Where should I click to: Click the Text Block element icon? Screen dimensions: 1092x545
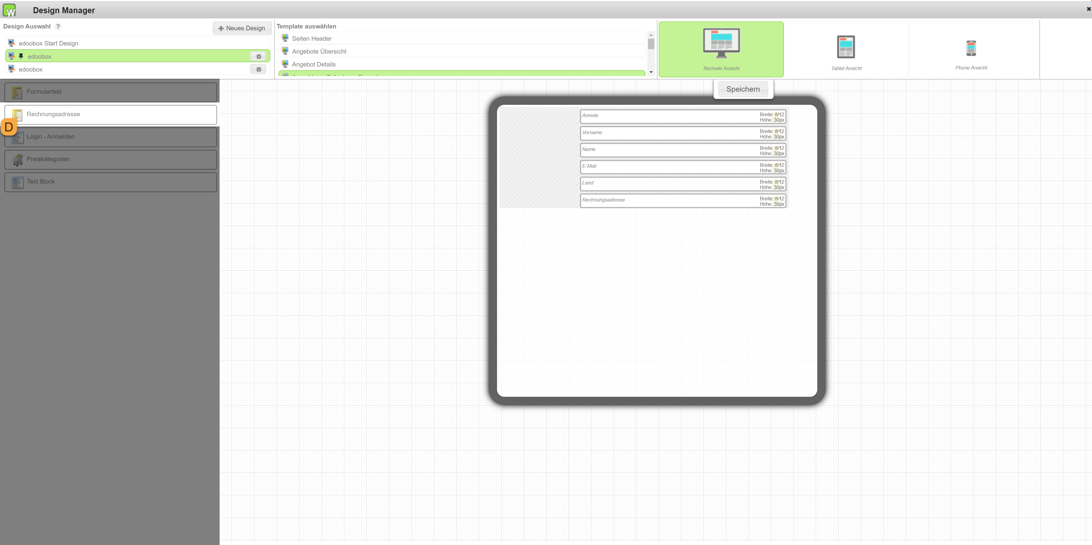[x=17, y=182]
